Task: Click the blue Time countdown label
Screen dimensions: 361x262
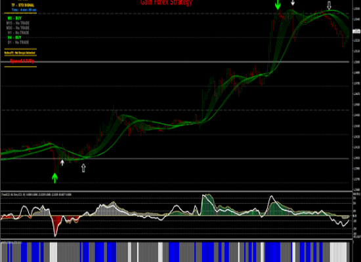Action: tap(24, 10)
